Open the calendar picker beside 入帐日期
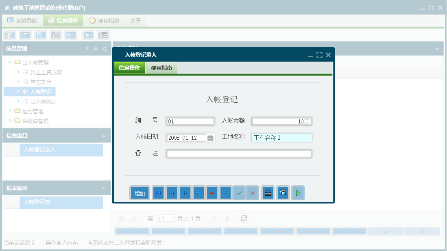This screenshot has height=251, width=447. [x=210, y=138]
